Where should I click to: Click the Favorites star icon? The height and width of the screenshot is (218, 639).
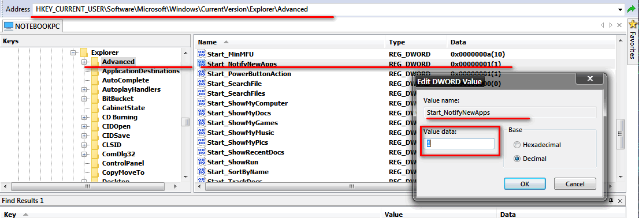(633, 24)
